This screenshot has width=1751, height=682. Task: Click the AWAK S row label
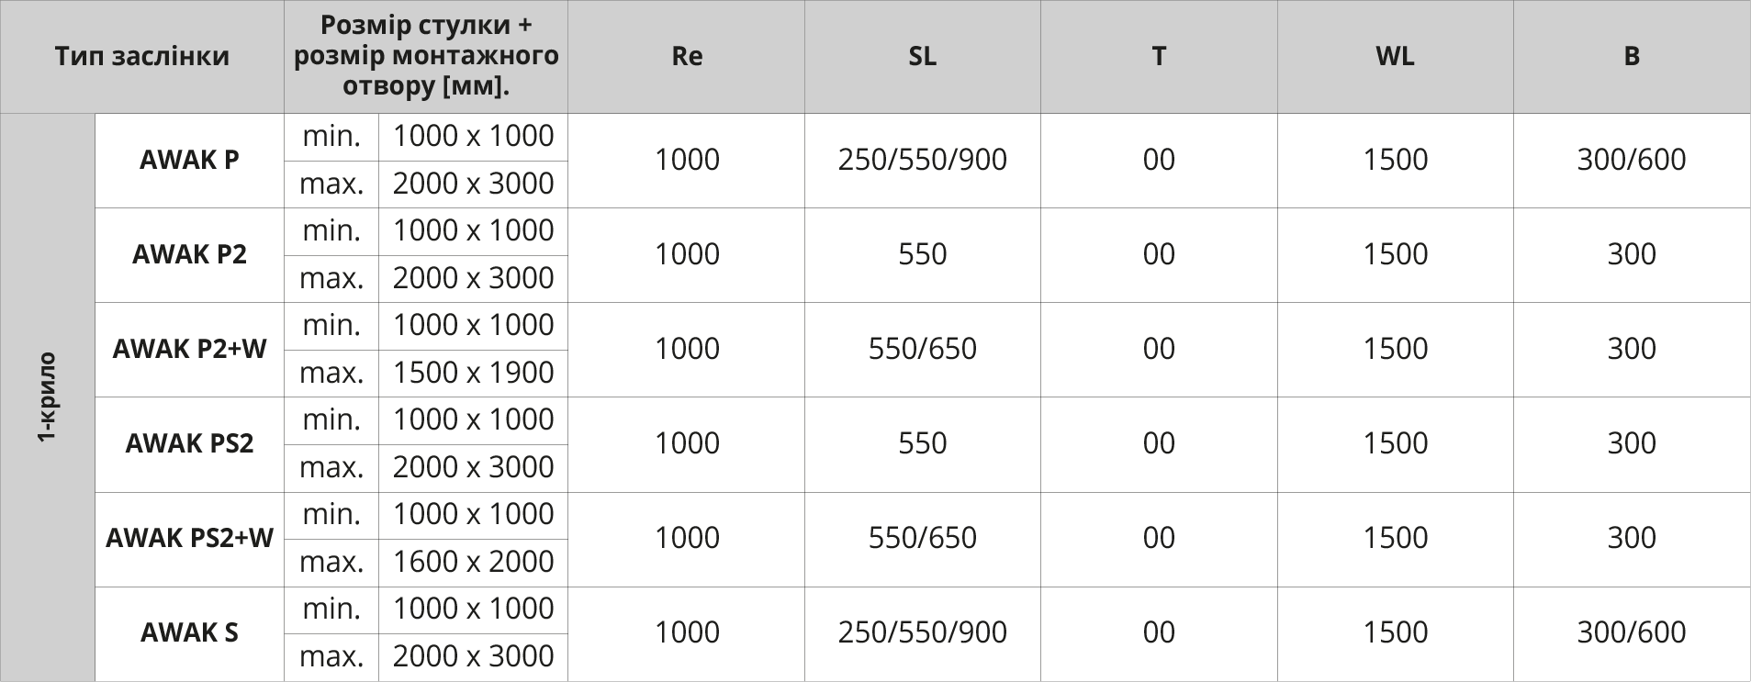click(189, 632)
